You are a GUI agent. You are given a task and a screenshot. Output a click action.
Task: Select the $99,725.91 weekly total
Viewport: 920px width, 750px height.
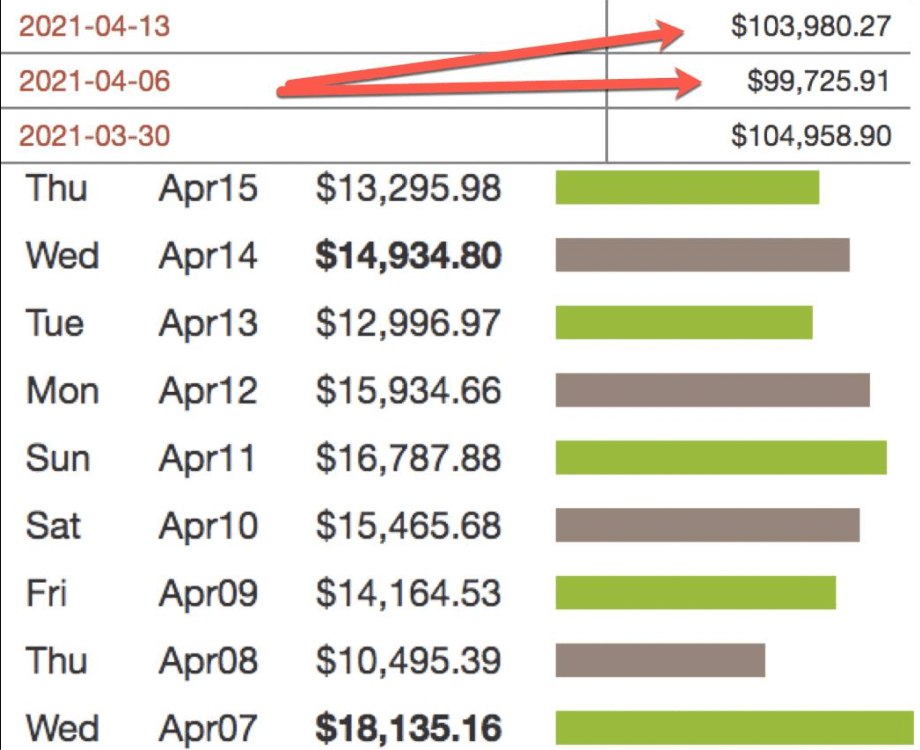(x=819, y=81)
